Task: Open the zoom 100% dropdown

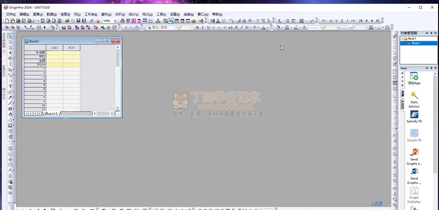Action: click(115, 21)
